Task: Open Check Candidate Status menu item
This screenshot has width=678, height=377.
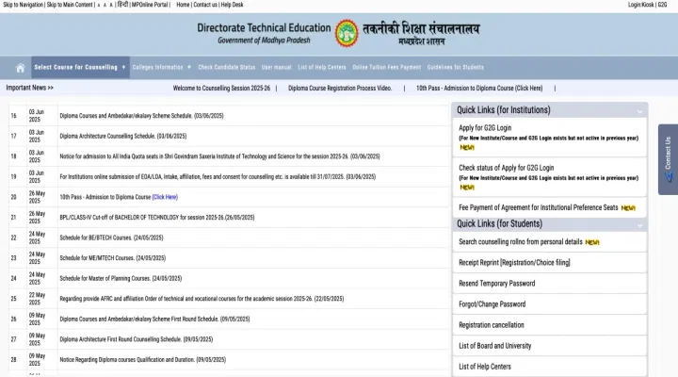Action: click(227, 67)
